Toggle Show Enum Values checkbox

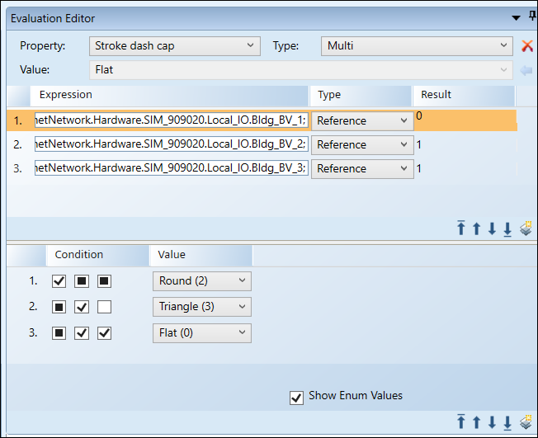click(297, 398)
